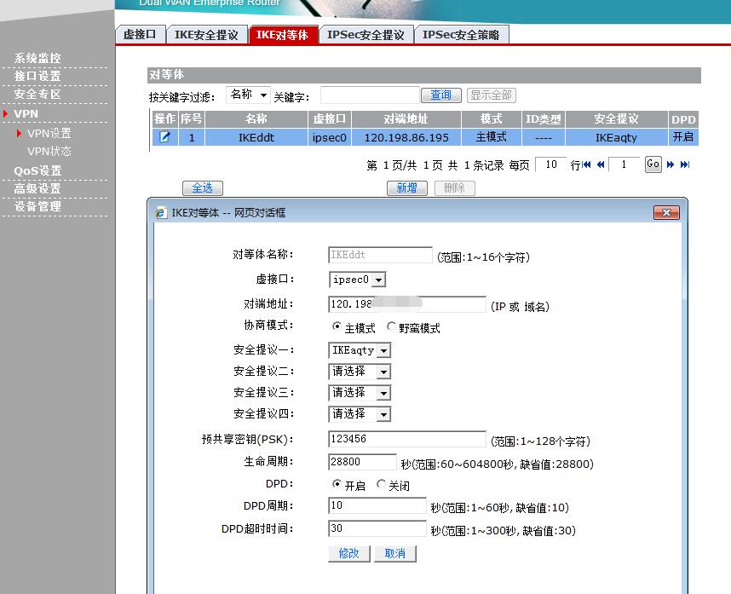Click the DPD column header
This screenshot has height=594, width=731.
(683, 119)
